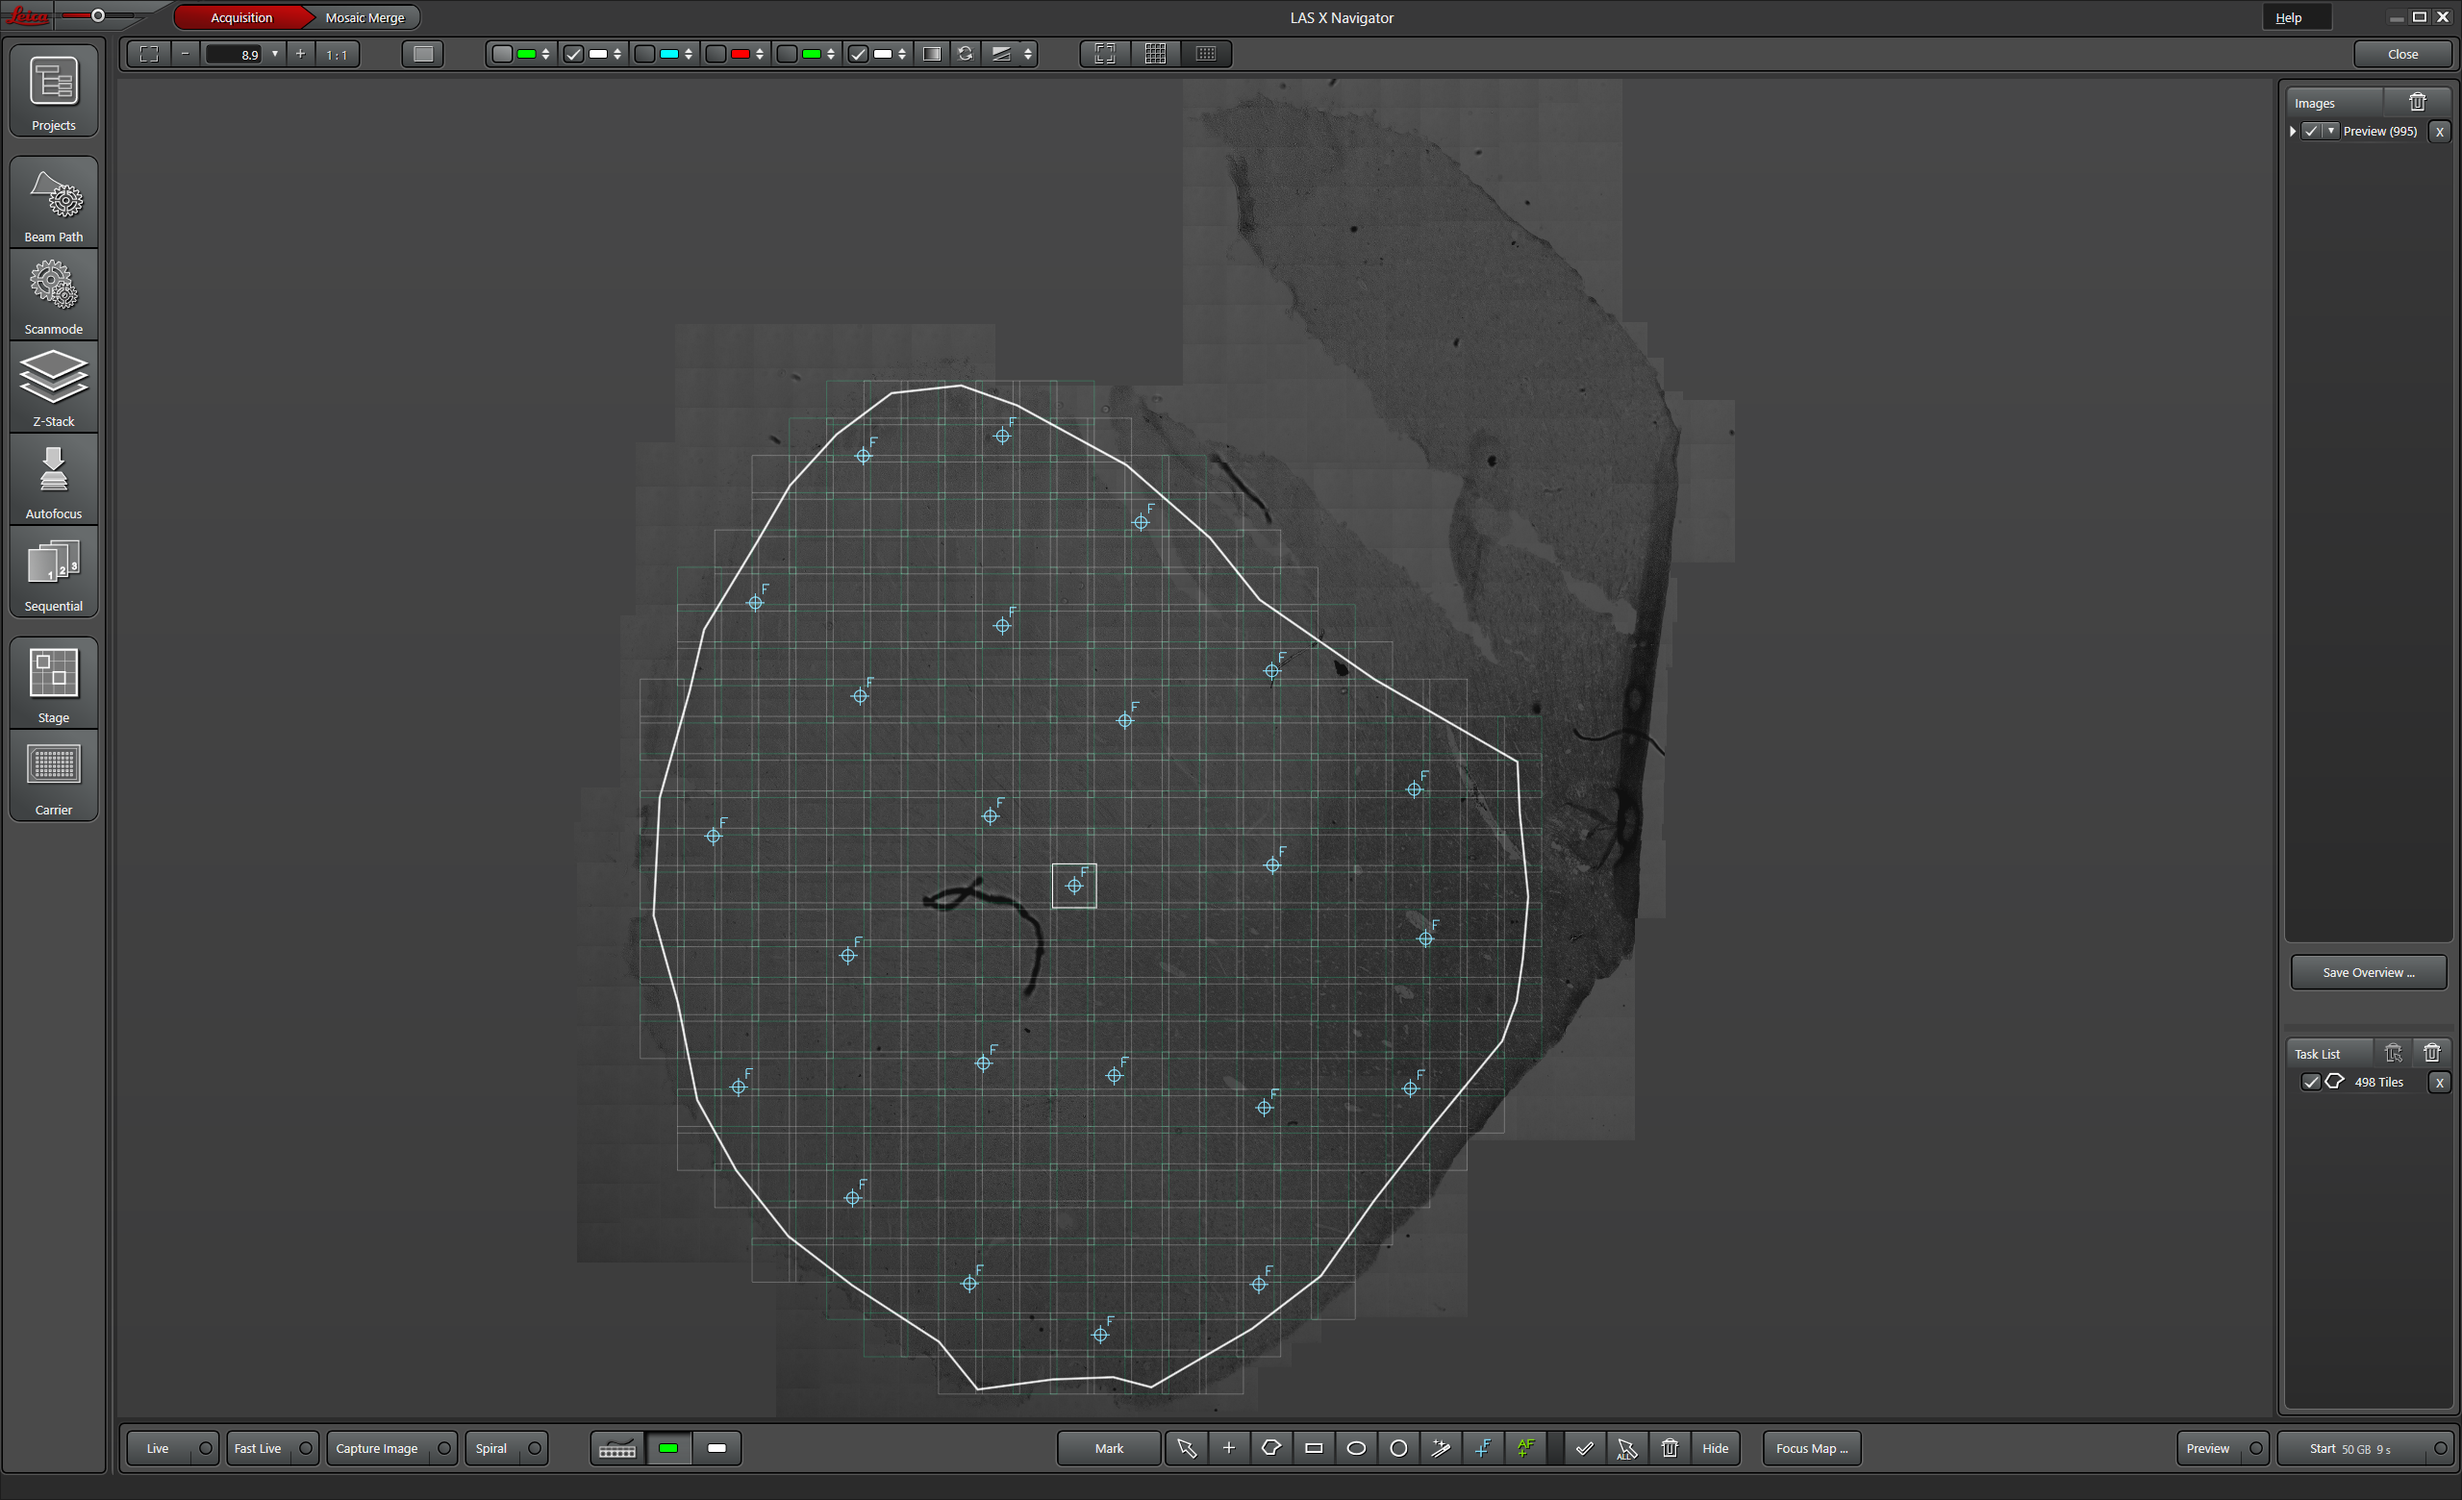The width and height of the screenshot is (2462, 1500).
Task: Open the Help menu
Action: (2288, 17)
